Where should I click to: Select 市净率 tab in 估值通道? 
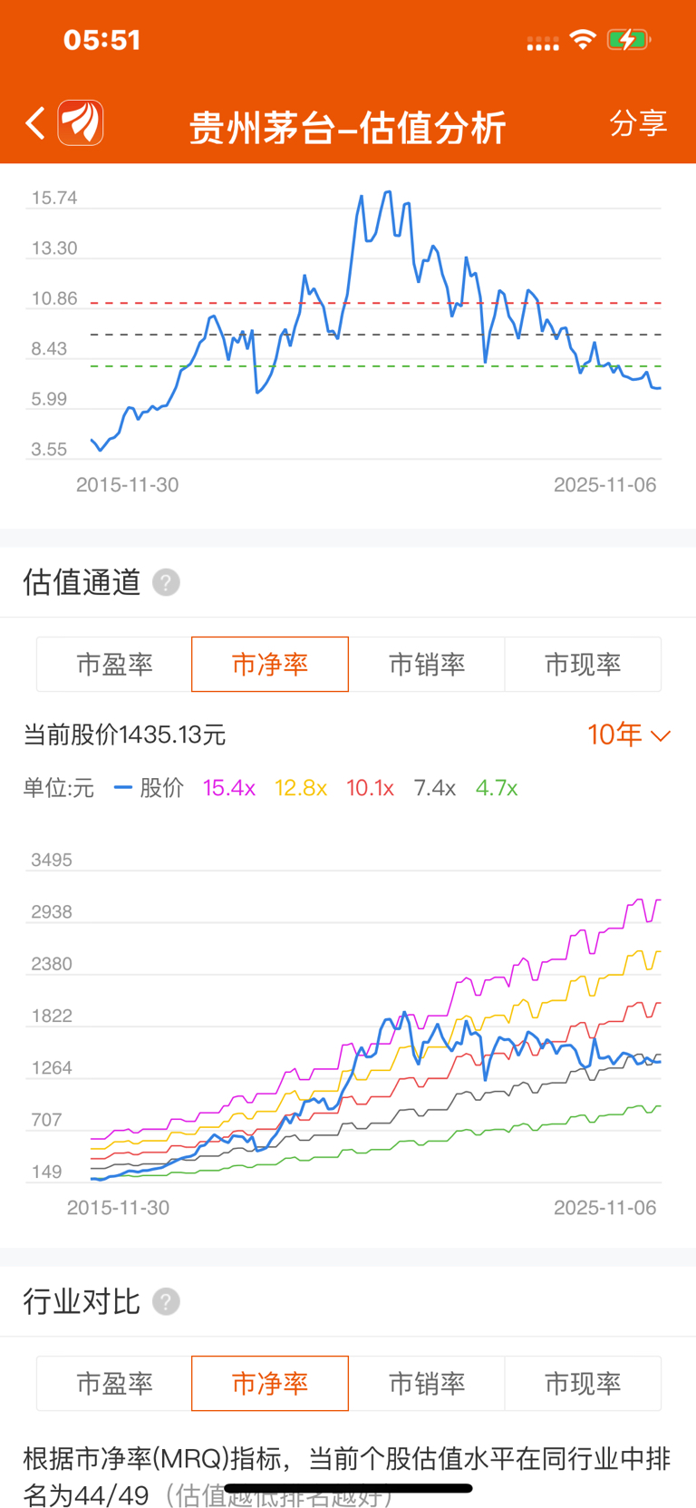coord(270,665)
